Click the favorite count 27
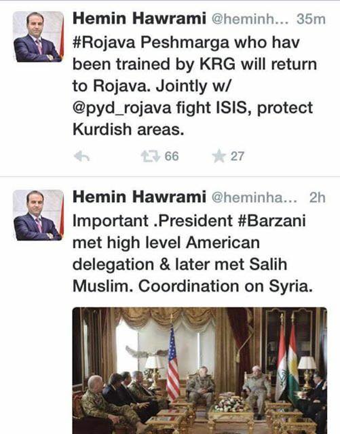This screenshot has height=434, width=340. (x=238, y=157)
